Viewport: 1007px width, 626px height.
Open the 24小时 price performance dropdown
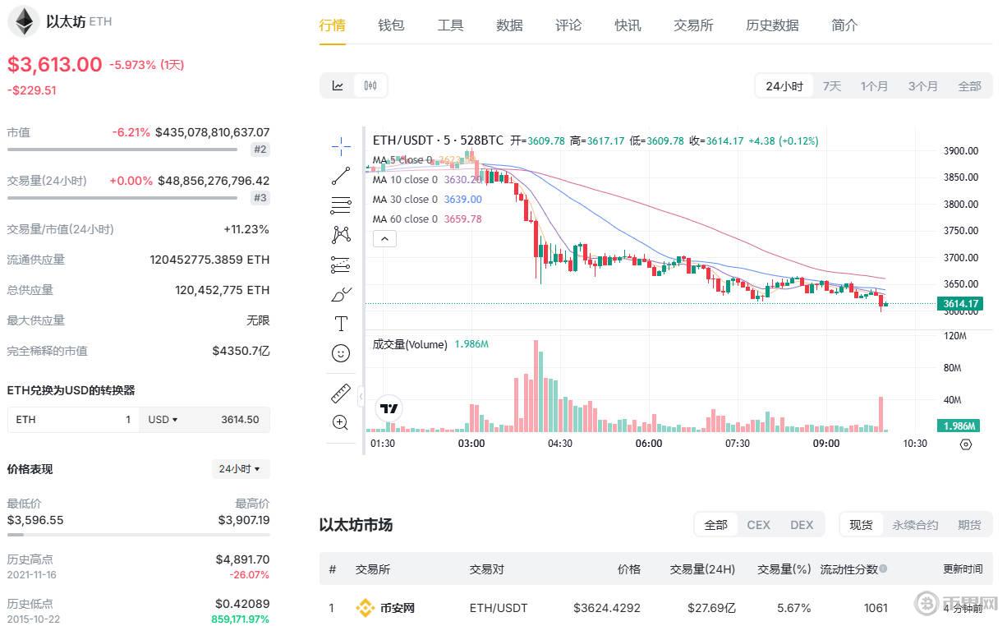(x=240, y=469)
